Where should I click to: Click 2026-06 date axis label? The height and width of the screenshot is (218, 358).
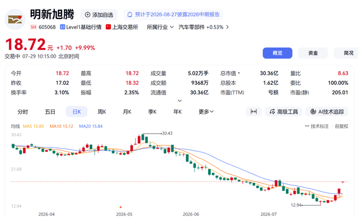(x=191, y=214)
